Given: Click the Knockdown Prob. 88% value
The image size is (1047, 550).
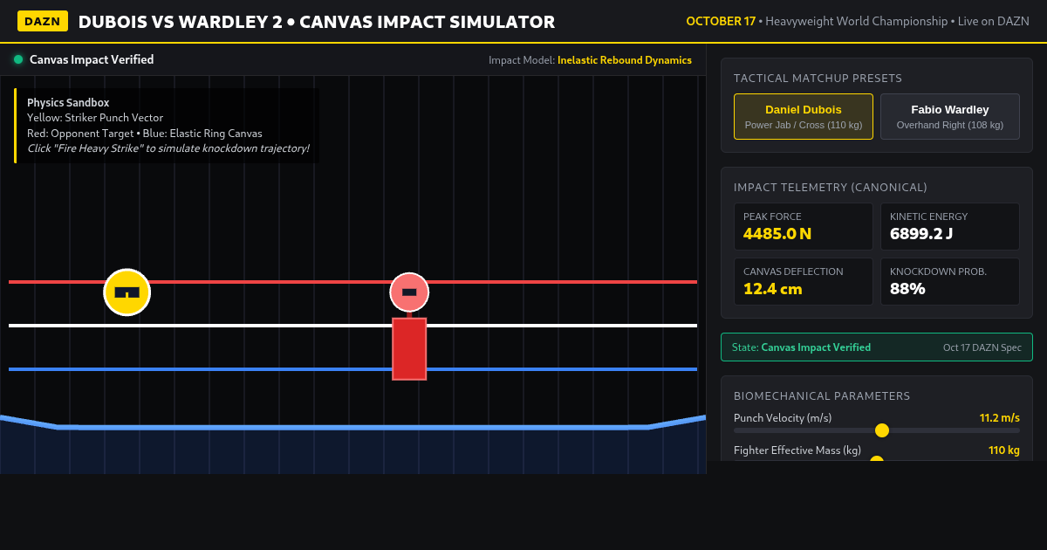Looking at the screenshot, I should [907, 289].
